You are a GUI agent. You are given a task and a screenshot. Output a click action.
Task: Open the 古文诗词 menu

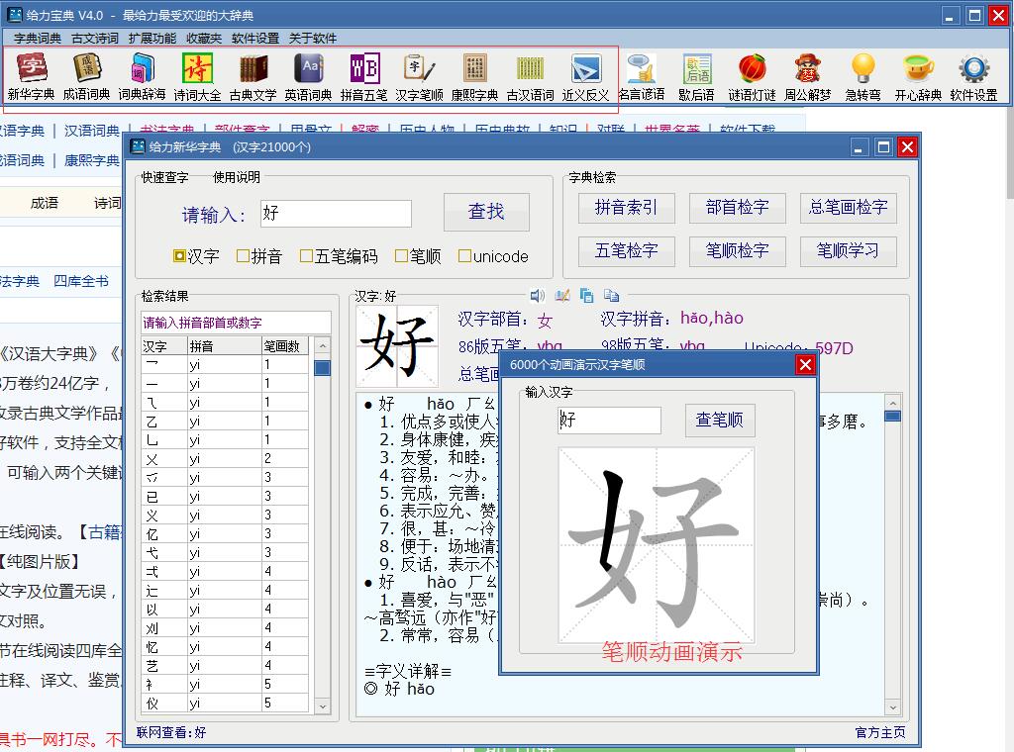pos(95,39)
